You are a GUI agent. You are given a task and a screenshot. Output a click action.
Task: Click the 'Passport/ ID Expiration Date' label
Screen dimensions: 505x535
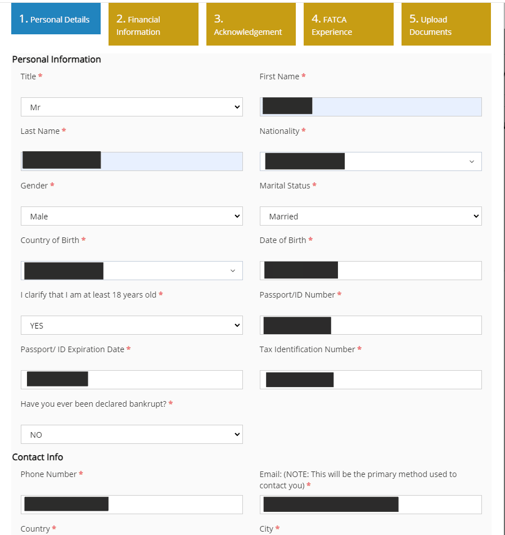tap(73, 349)
